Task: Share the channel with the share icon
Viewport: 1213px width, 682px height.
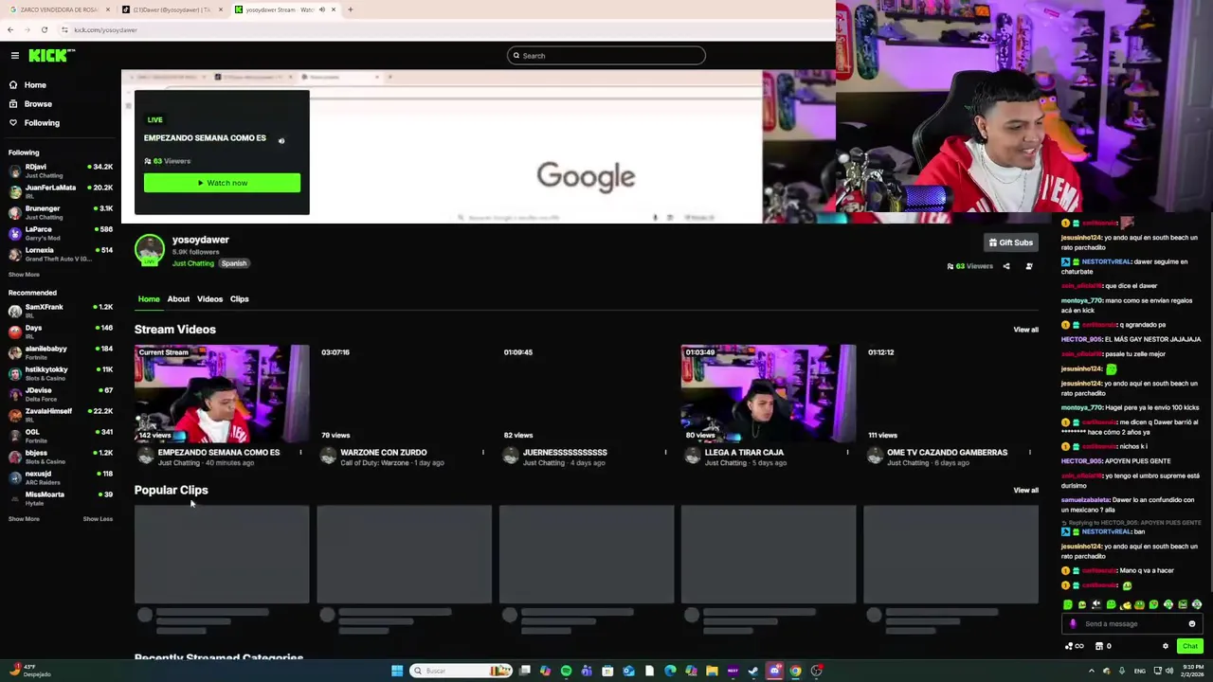Action: (1006, 266)
